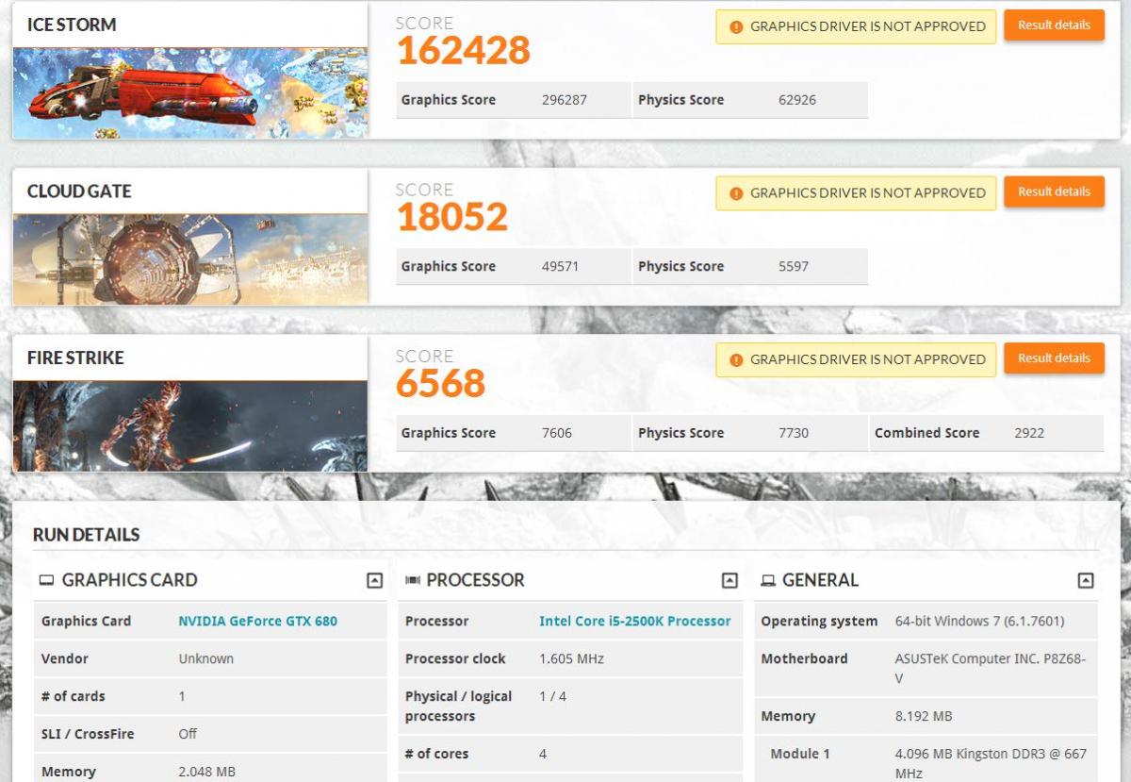Collapse the Processor section
This screenshot has height=782, width=1131.
[729, 581]
